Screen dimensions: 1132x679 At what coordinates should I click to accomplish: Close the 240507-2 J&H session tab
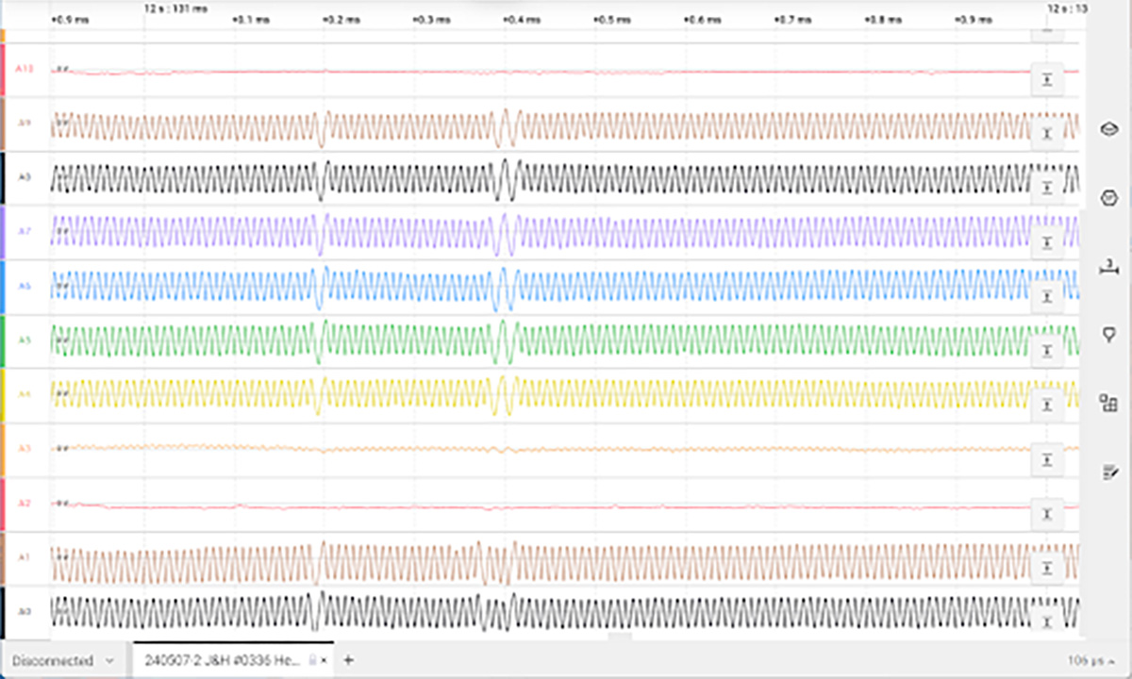[x=325, y=660]
